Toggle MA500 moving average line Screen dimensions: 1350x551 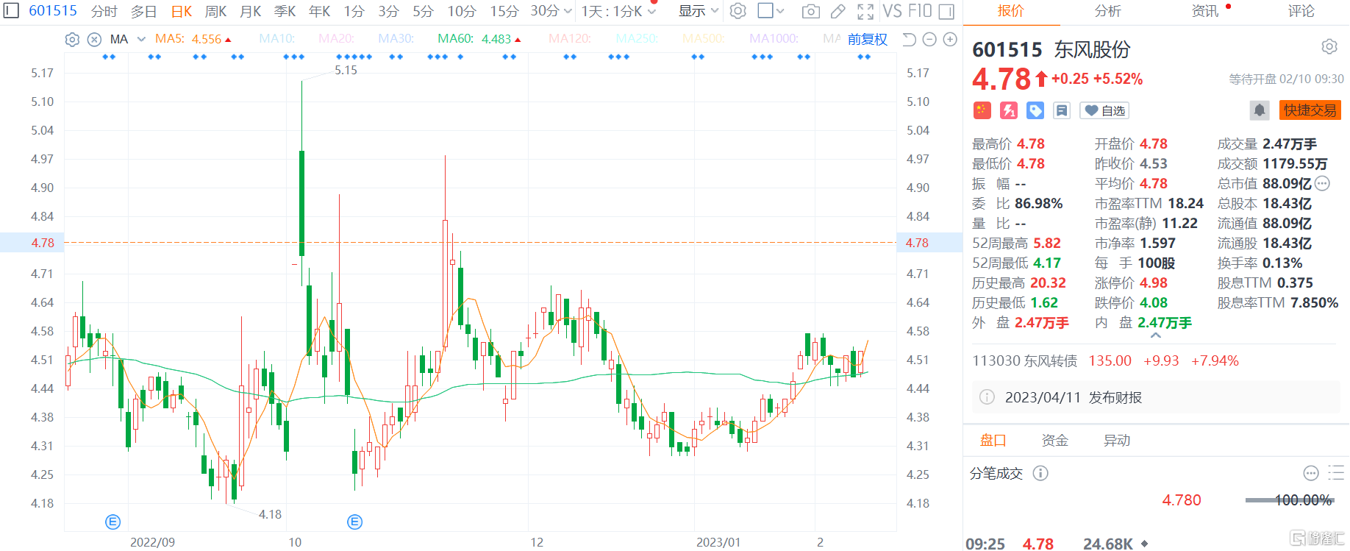coord(704,39)
